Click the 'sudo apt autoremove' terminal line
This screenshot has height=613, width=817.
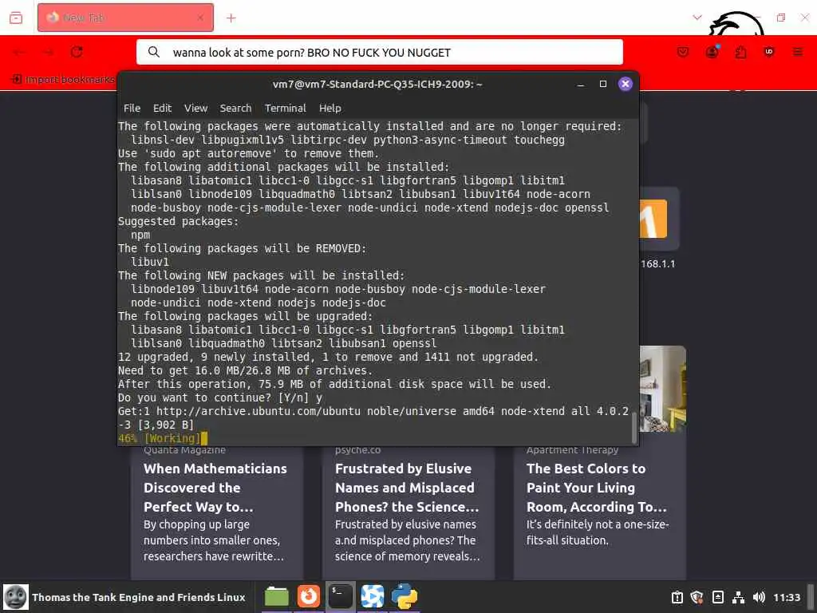(x=249, y=153)
